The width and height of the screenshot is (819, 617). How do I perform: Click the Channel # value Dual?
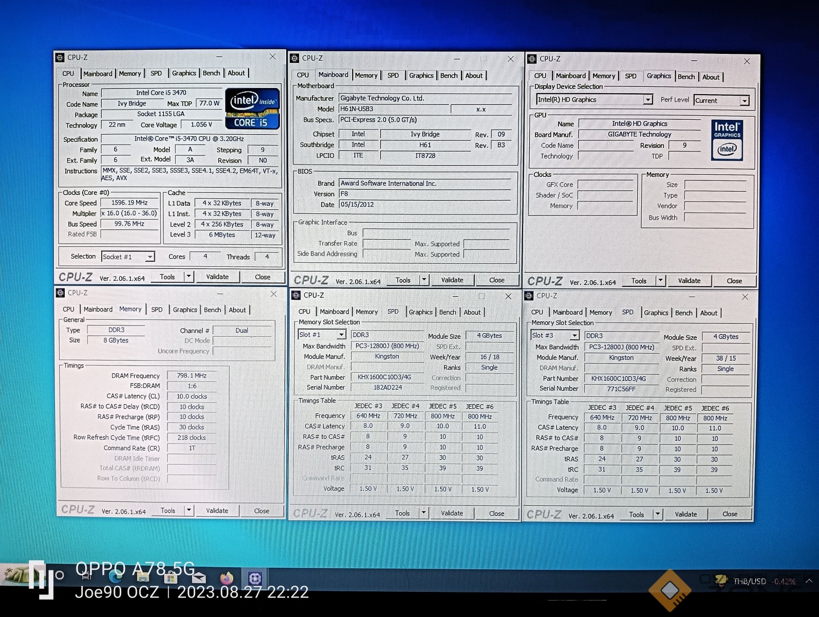pyautogui.click(x=242, y=330)
